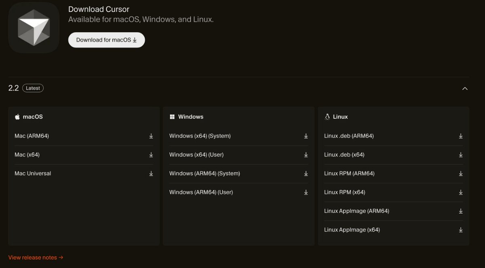Click download icon for Linux RPM (ARM64)
485x268 pixels.
click(x=461, y=174)
